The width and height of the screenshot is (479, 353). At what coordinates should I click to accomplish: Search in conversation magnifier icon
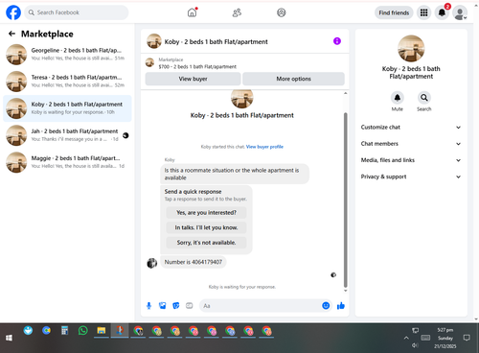(424, 98)
